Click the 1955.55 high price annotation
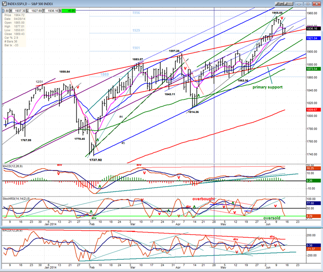This screenshot has width=323, height=272. (277, 13)
